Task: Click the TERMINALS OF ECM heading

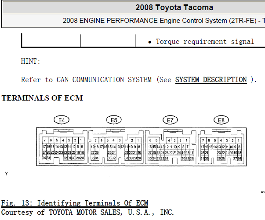Action: pos(42,98)
